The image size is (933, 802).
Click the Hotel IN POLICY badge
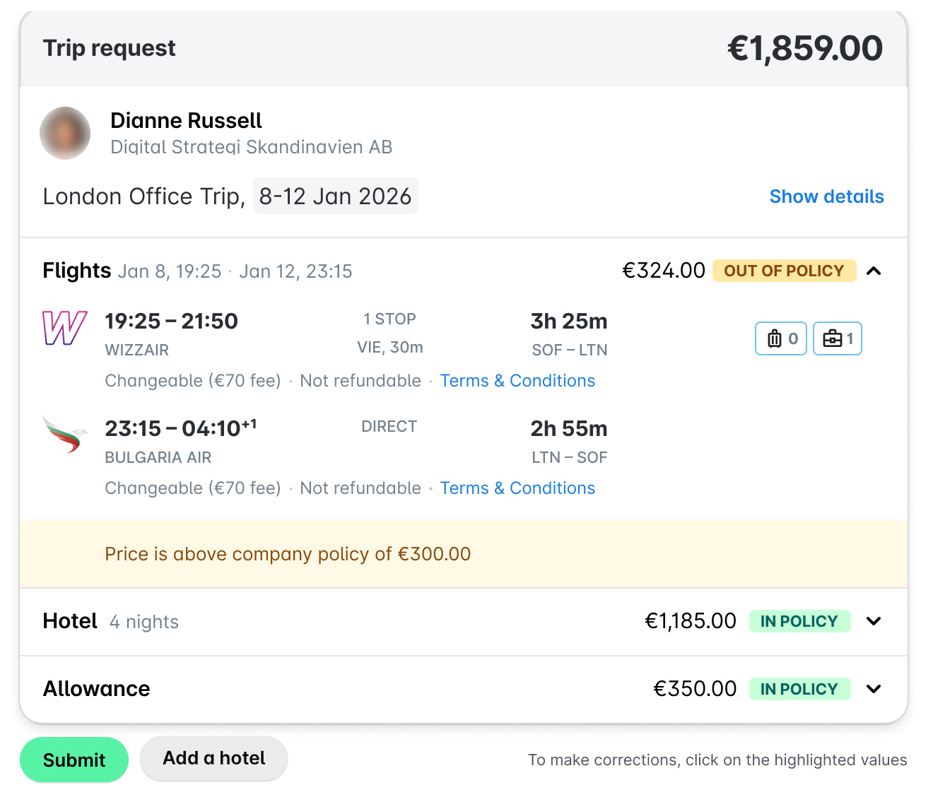click(x=799, y=621)
